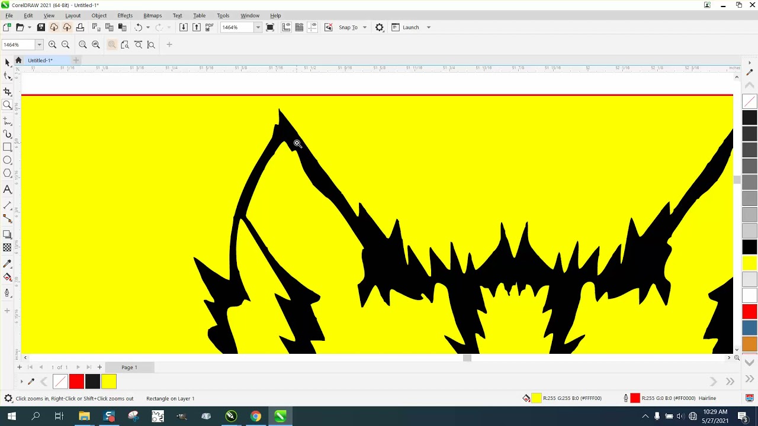Go to the next page arrow
This screenshot has width=758, height=426.
point(78,367)
